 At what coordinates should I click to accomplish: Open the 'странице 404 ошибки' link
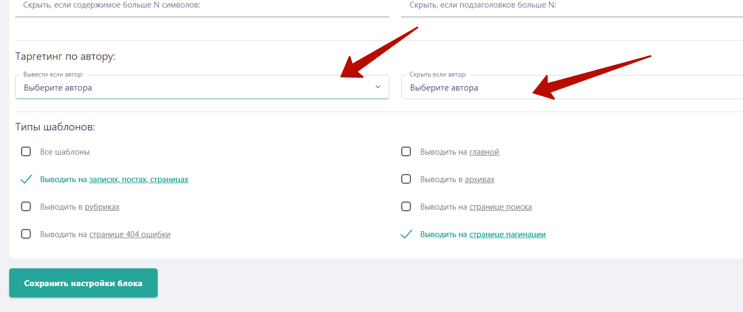130,234
